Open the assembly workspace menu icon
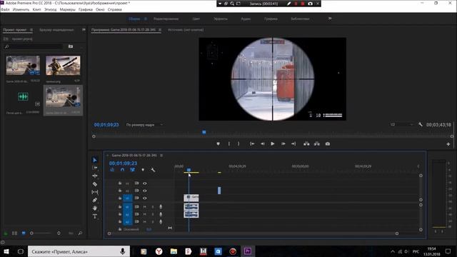Screen dimensions: 457x257 point(146,19)
